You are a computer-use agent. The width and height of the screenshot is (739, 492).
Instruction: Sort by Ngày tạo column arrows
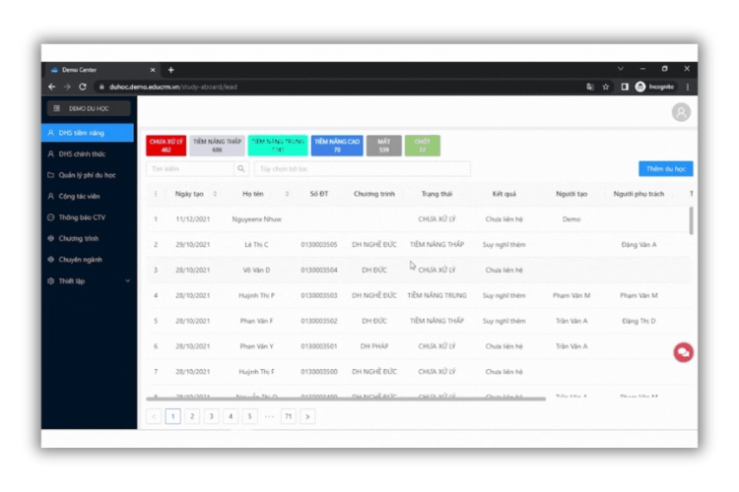(215, 194)
